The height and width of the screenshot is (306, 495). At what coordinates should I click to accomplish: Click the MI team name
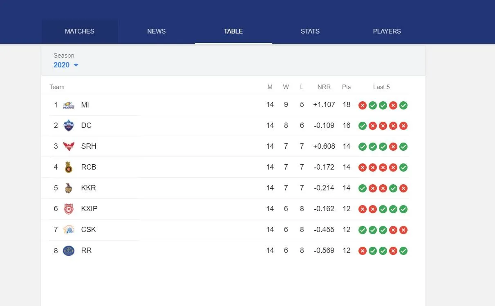[85, 105]
